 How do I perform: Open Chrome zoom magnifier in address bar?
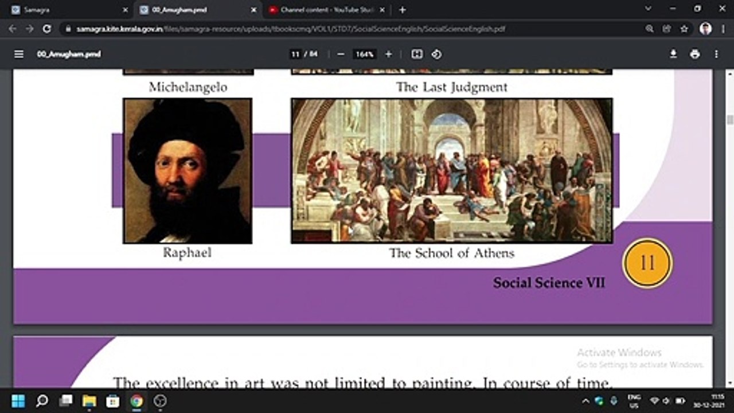point(650,29)
